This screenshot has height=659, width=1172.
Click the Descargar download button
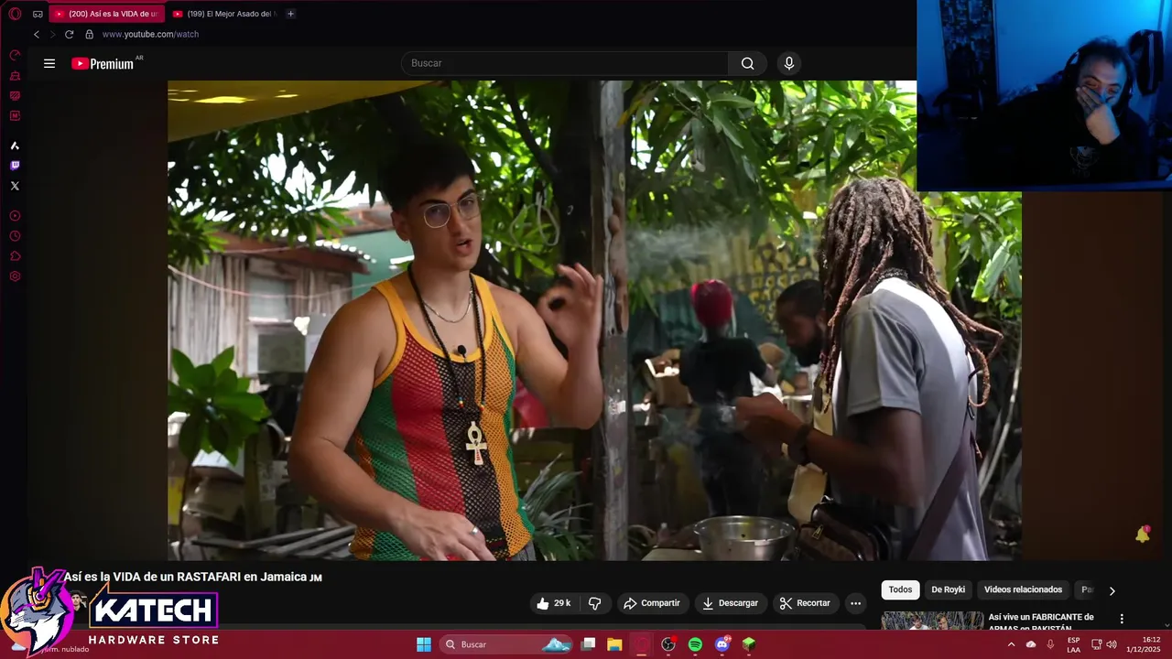click(730, 603)
